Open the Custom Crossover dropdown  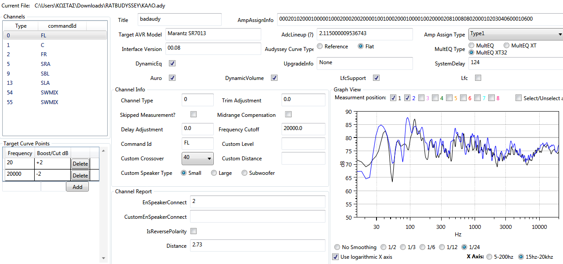[197, 158]
